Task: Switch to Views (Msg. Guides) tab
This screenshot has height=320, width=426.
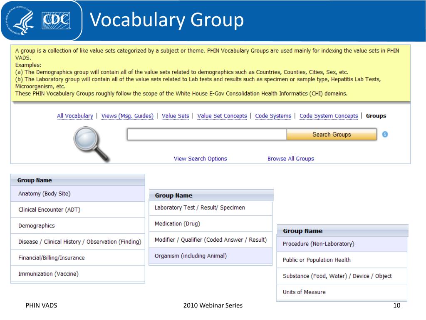Action: pyautogui.click(x=127, y=116)
